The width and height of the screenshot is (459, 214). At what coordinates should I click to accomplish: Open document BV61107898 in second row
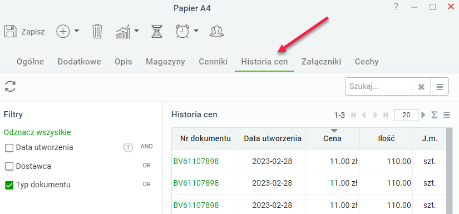pyautogui.click(x=196, y=183)
